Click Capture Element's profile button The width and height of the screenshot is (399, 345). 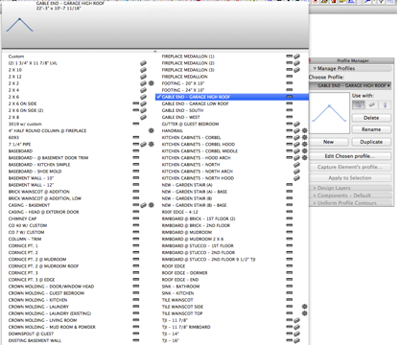(350, 167)
